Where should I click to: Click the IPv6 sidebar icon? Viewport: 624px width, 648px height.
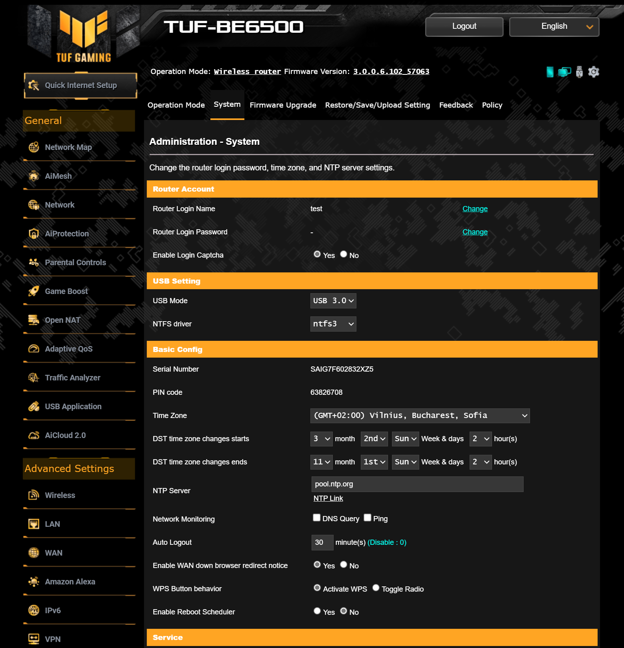point(34,610)
